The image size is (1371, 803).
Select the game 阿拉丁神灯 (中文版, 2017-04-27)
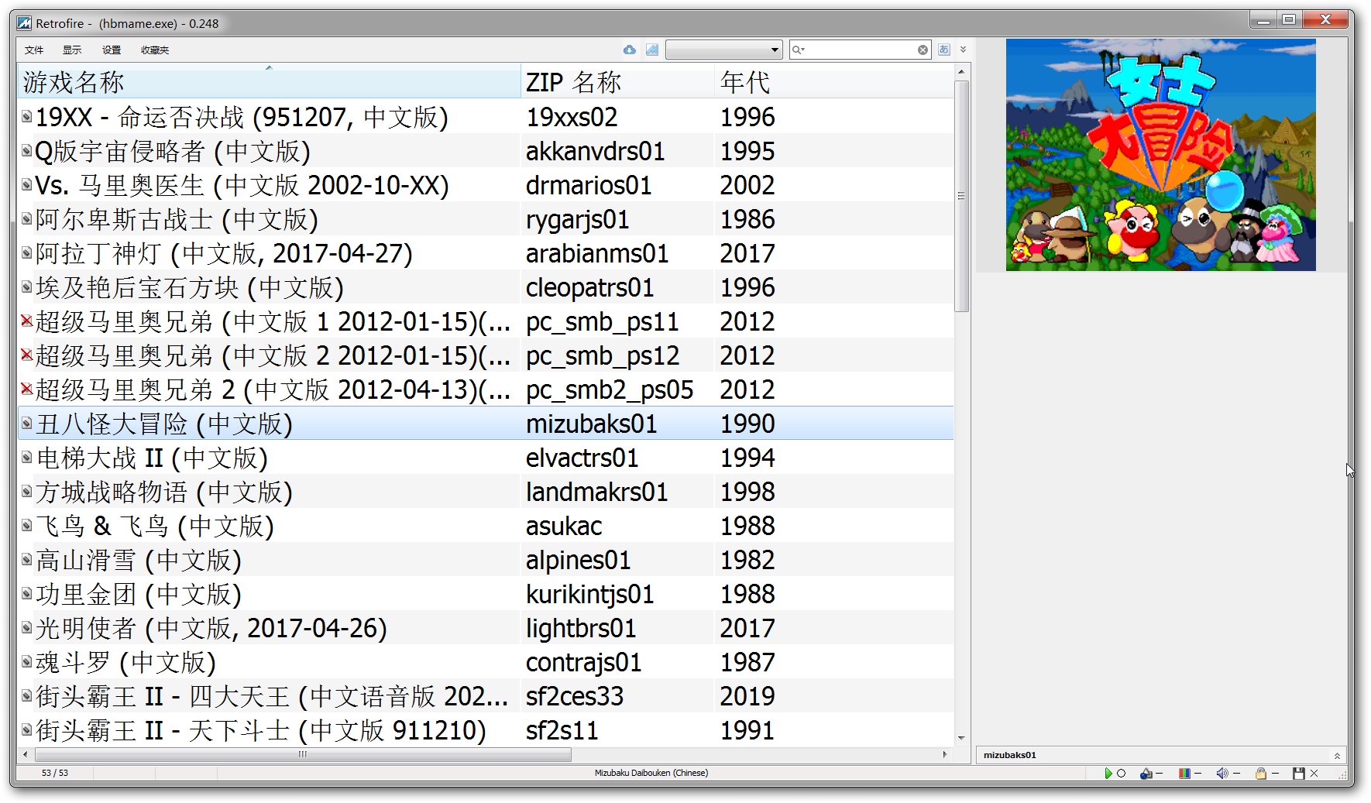pos(224,253)
